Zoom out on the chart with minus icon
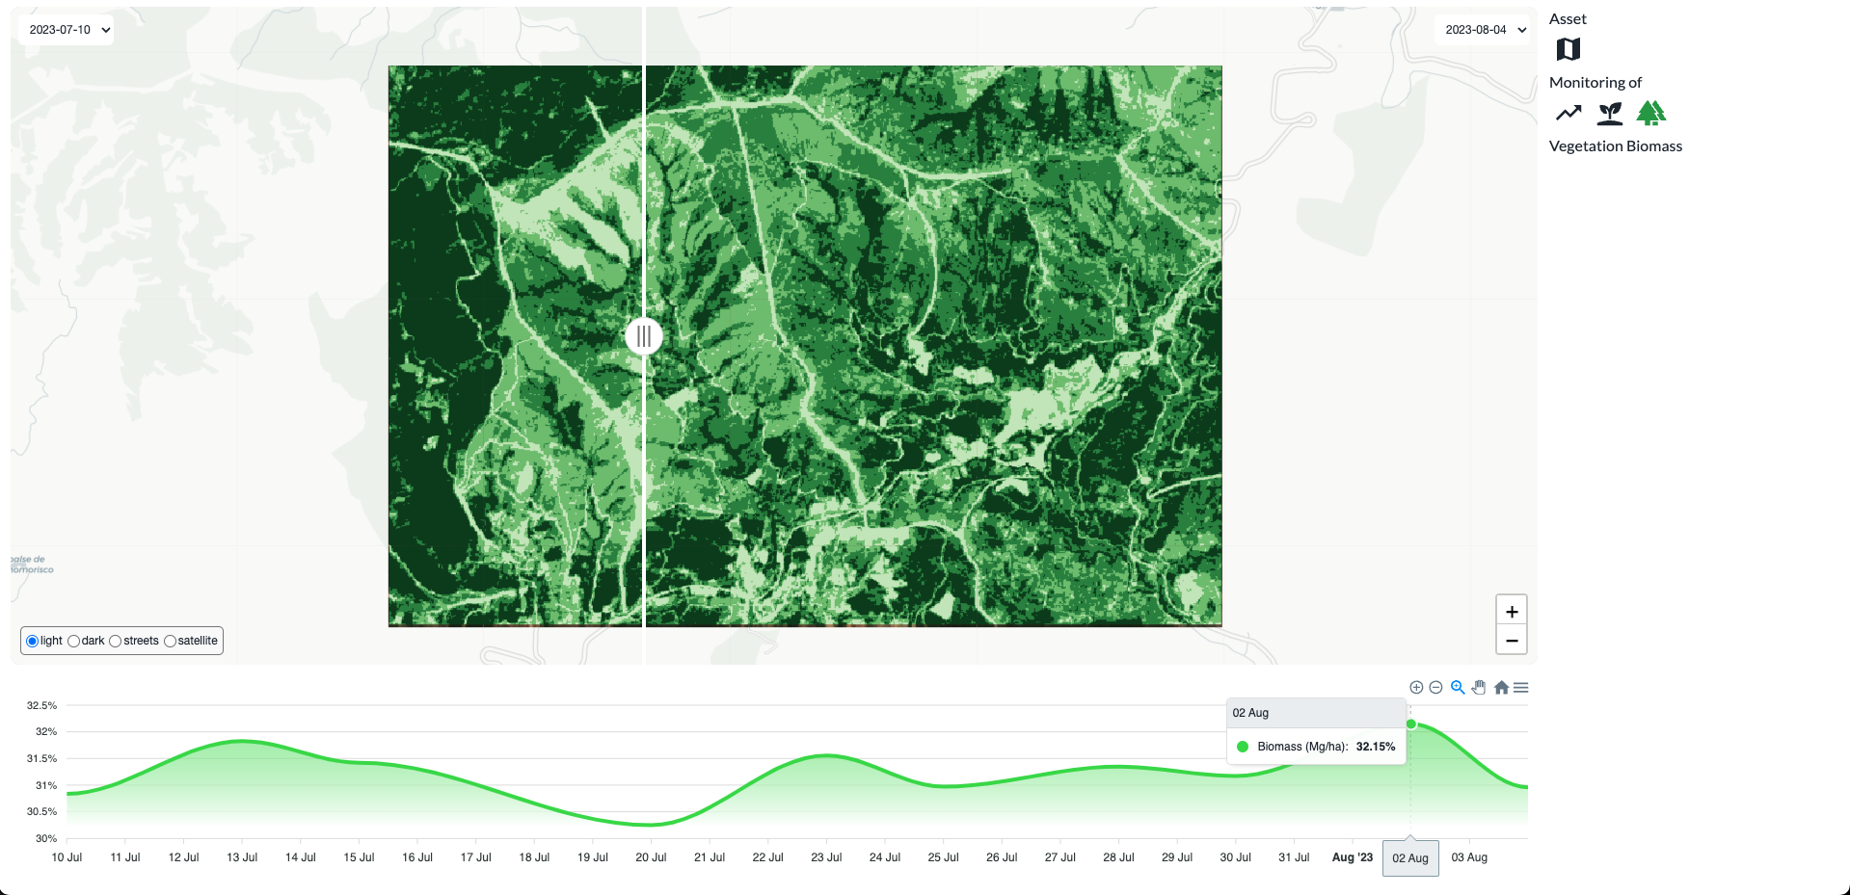Viewport: 1850px width, 895px height. (x=1435, y=687)
